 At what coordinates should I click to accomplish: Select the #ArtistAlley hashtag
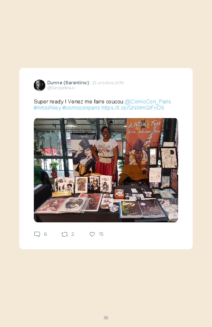(47, 108)
